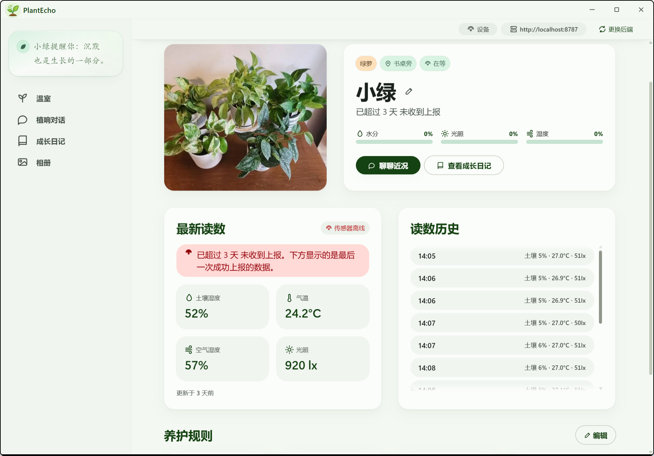Click 已超过 3 天 未收到上报 subtitle

398,112
